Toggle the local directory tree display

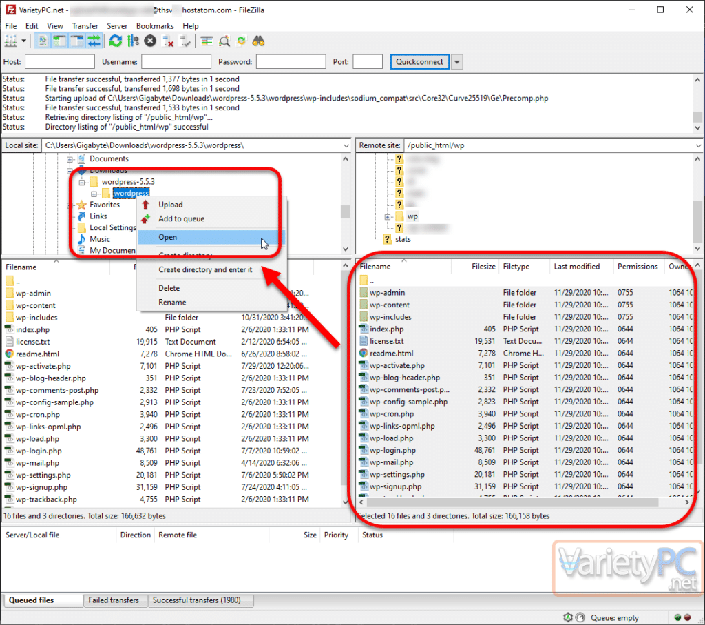pyautogui.click(x=59, y=41)
